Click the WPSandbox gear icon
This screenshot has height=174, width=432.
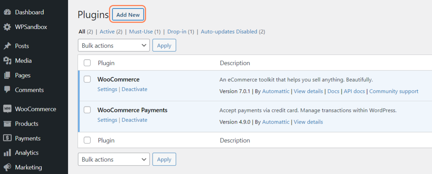click(x=7, y=27)
